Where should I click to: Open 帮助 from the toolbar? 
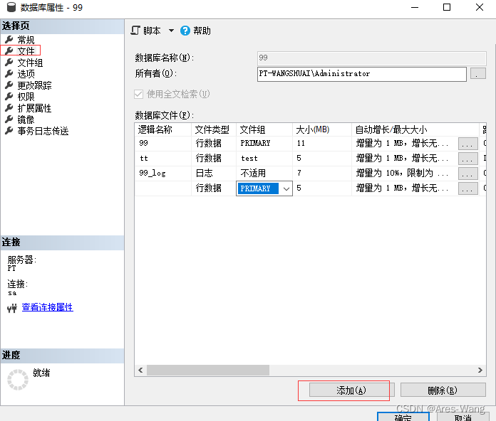tap(195, 31)
